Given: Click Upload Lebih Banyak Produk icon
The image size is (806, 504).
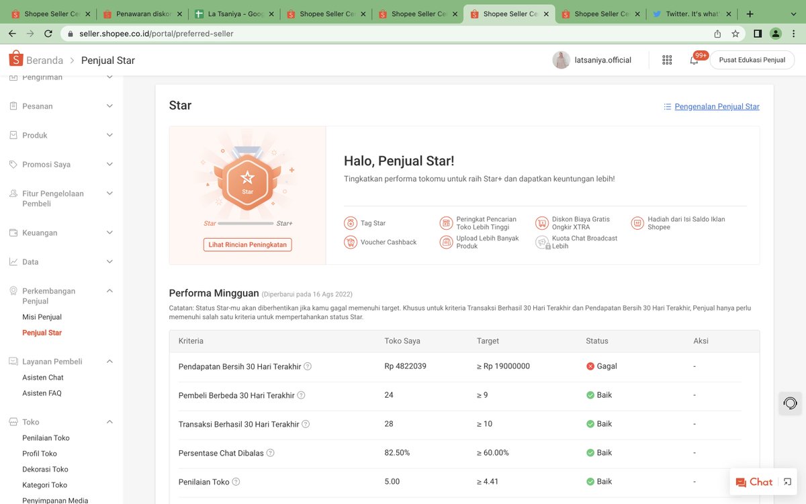Looking at the screenshot, I should (x=447, y=242).
